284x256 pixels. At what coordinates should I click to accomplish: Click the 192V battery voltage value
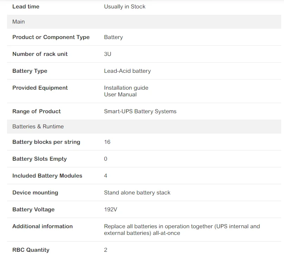click(110, 209)
